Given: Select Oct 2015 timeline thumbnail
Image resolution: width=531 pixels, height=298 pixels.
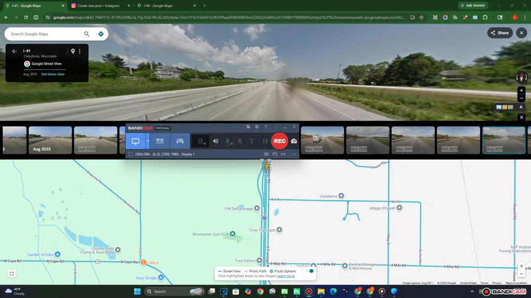Looking at the screenshot, I should (368, 140).
